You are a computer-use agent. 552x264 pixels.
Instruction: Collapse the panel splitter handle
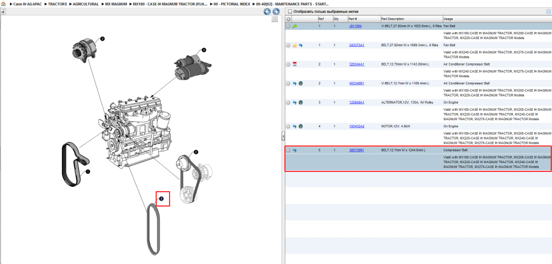(283, 136)
